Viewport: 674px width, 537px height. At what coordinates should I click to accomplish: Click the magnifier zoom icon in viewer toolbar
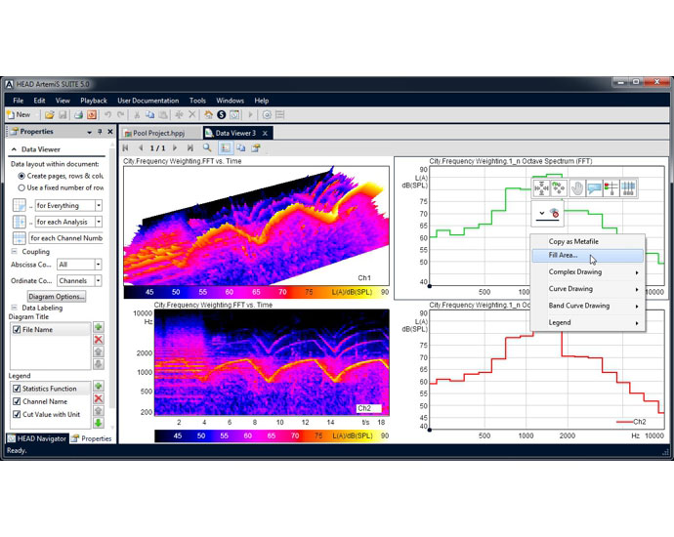coord(207,148)
